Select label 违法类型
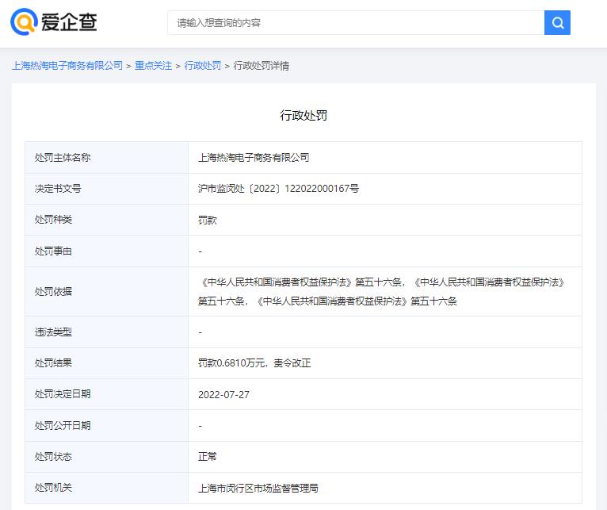The height and width of the screenshot is (510, 607). 53,332
